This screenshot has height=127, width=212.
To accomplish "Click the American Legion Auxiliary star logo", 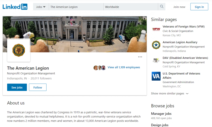I will (x=156, y=45).
